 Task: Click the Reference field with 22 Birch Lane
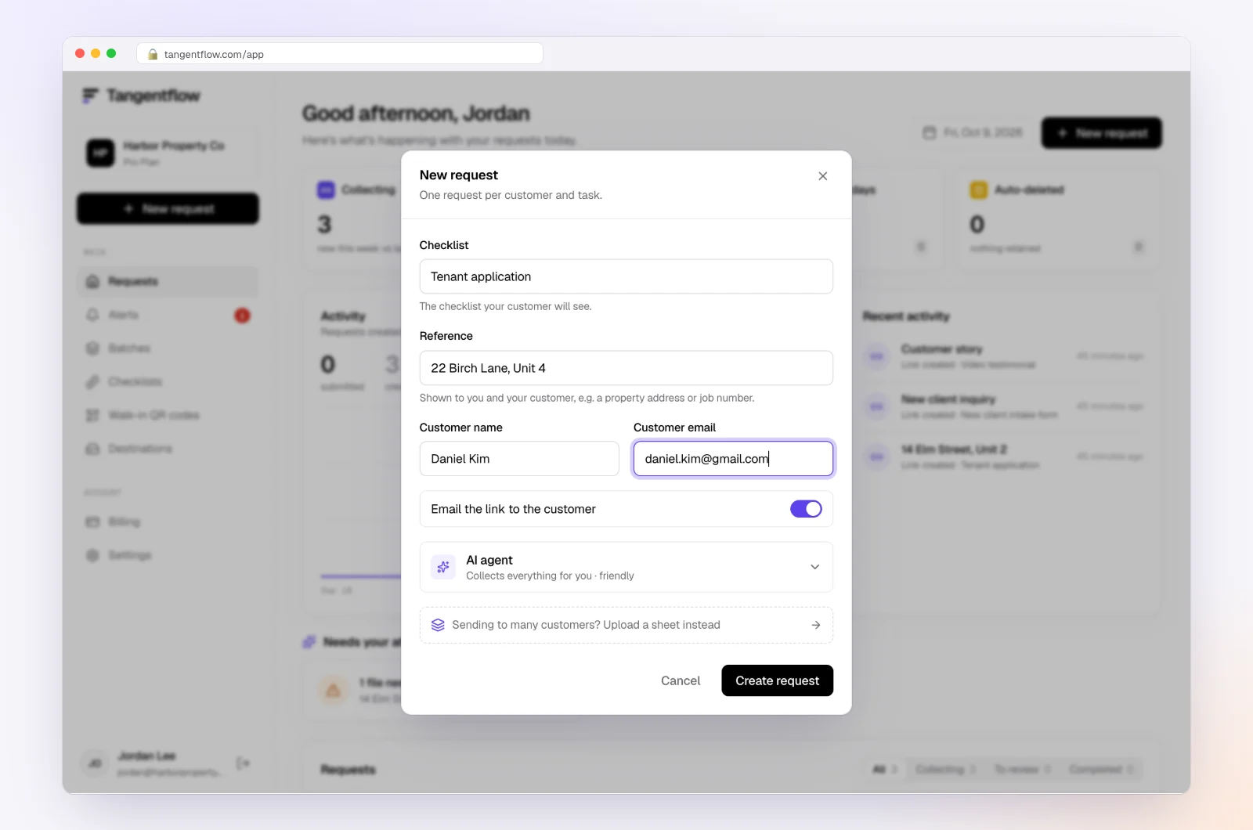coord(626,368)
